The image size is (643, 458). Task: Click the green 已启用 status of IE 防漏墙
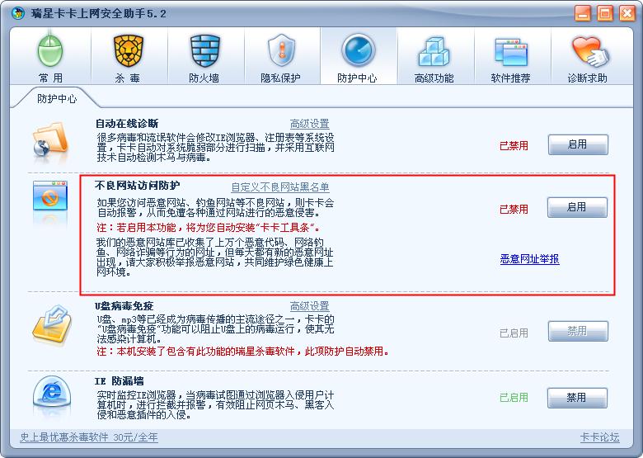tap(514, 397)
